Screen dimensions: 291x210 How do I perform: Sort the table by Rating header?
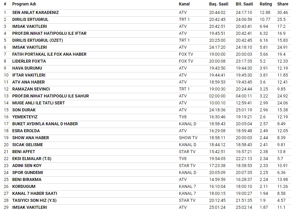pos(266,4)
